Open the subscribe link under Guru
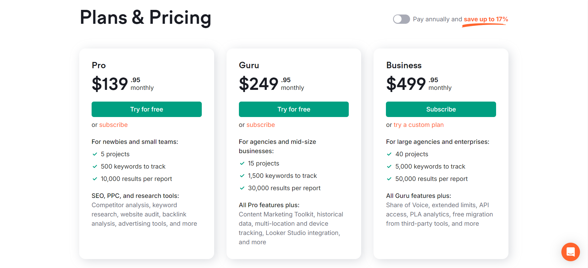 point(260,125)
